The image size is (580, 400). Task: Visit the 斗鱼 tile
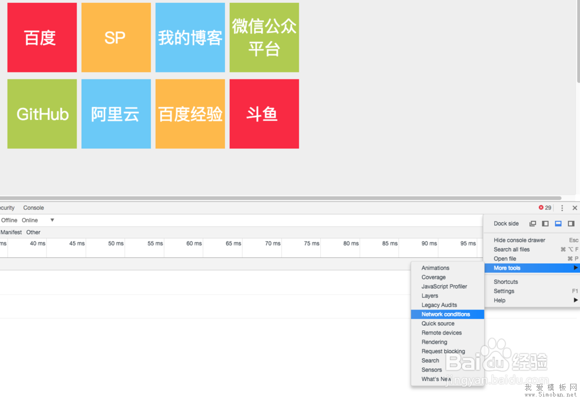pos(264,114)
